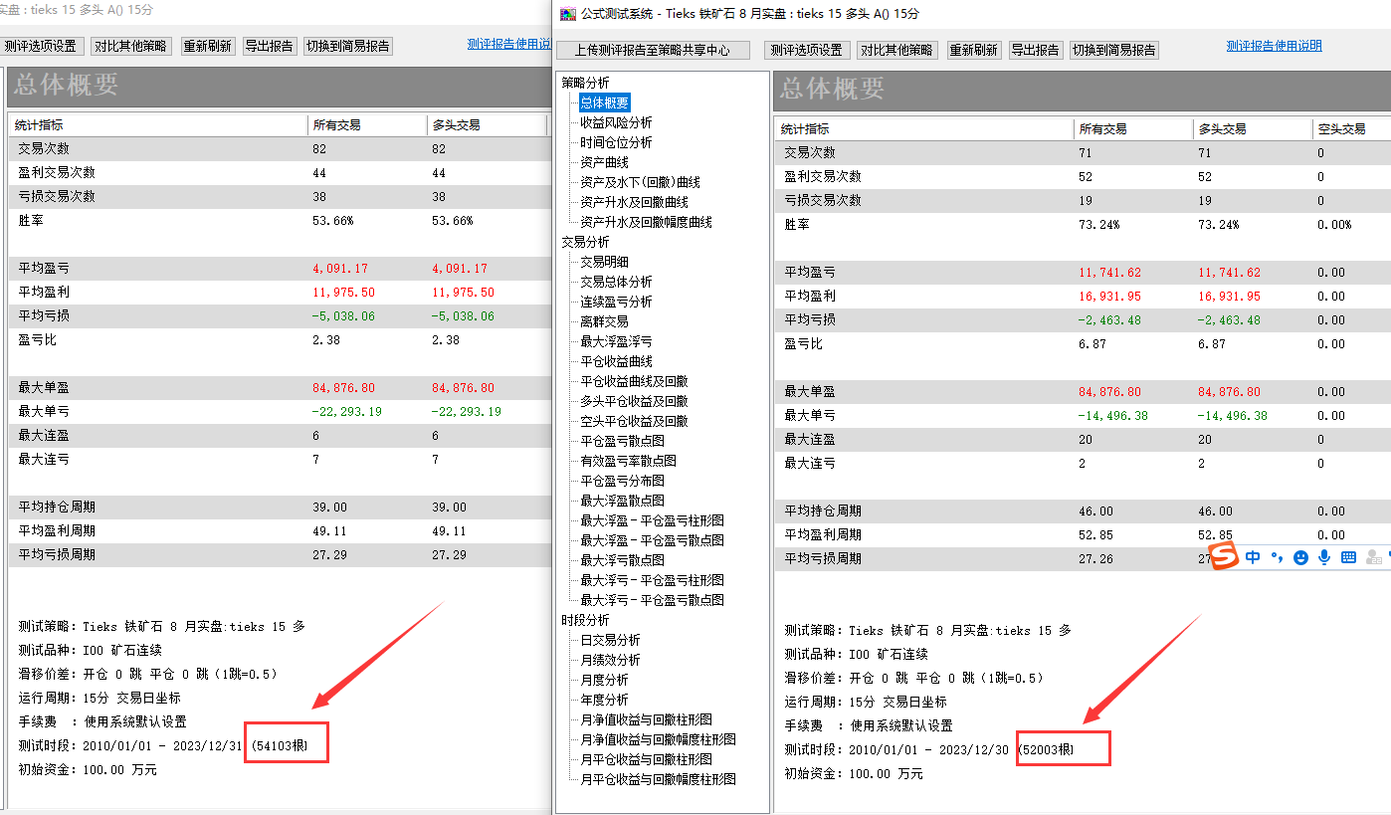Open 资产及水下(回撤)曲线 in the tree
Viewport: 1391px width, 815px height.
(x=641, y=182)
